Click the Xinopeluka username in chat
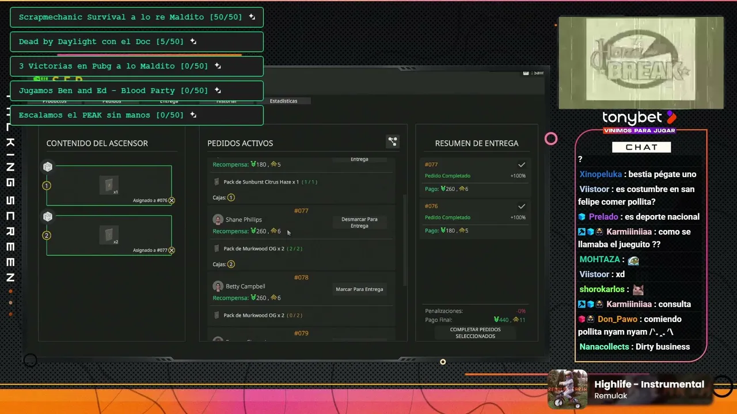 click(601, 174)
